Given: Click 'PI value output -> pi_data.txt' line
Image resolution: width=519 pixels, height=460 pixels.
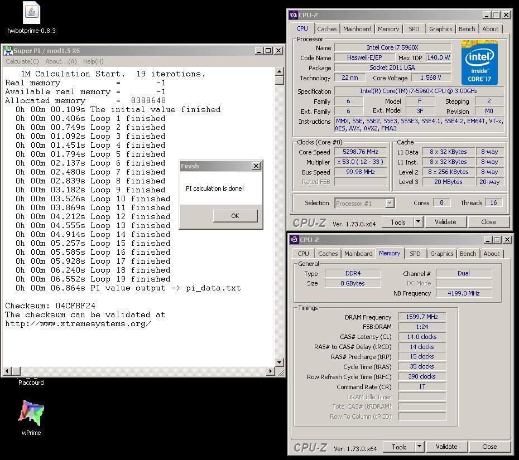Looking at the screenshot, I should point(128,288).
